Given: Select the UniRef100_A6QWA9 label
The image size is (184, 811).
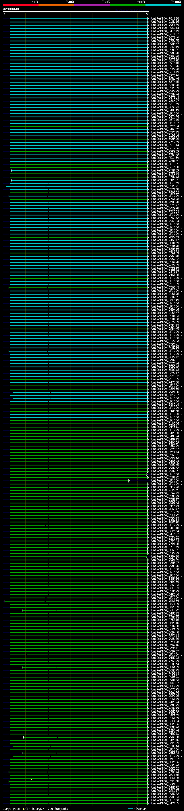Looking at the screenshot, I should pyautogui.click(x=165, y=708).
